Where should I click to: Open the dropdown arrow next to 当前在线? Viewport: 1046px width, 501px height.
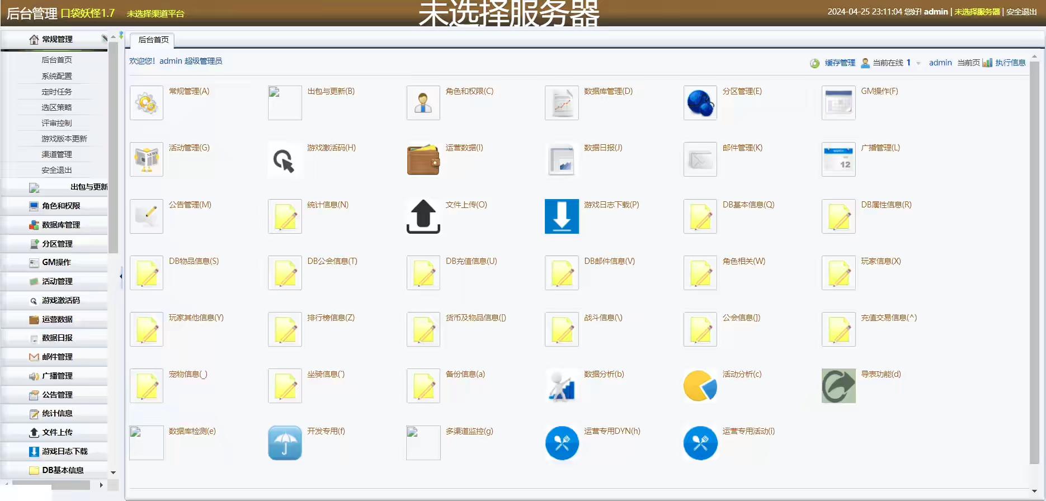[x=918, y=63]
